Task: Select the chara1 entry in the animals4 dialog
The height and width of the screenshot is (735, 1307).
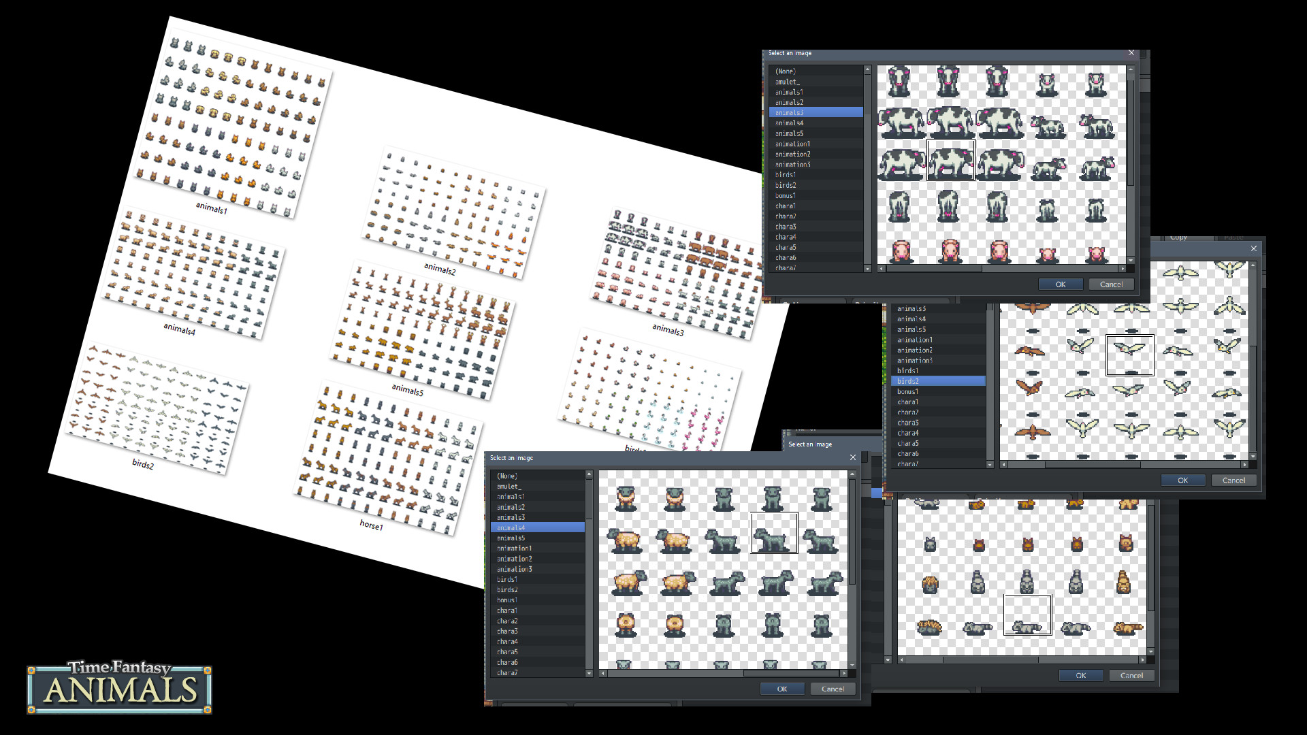Action: tap(508, 610)
